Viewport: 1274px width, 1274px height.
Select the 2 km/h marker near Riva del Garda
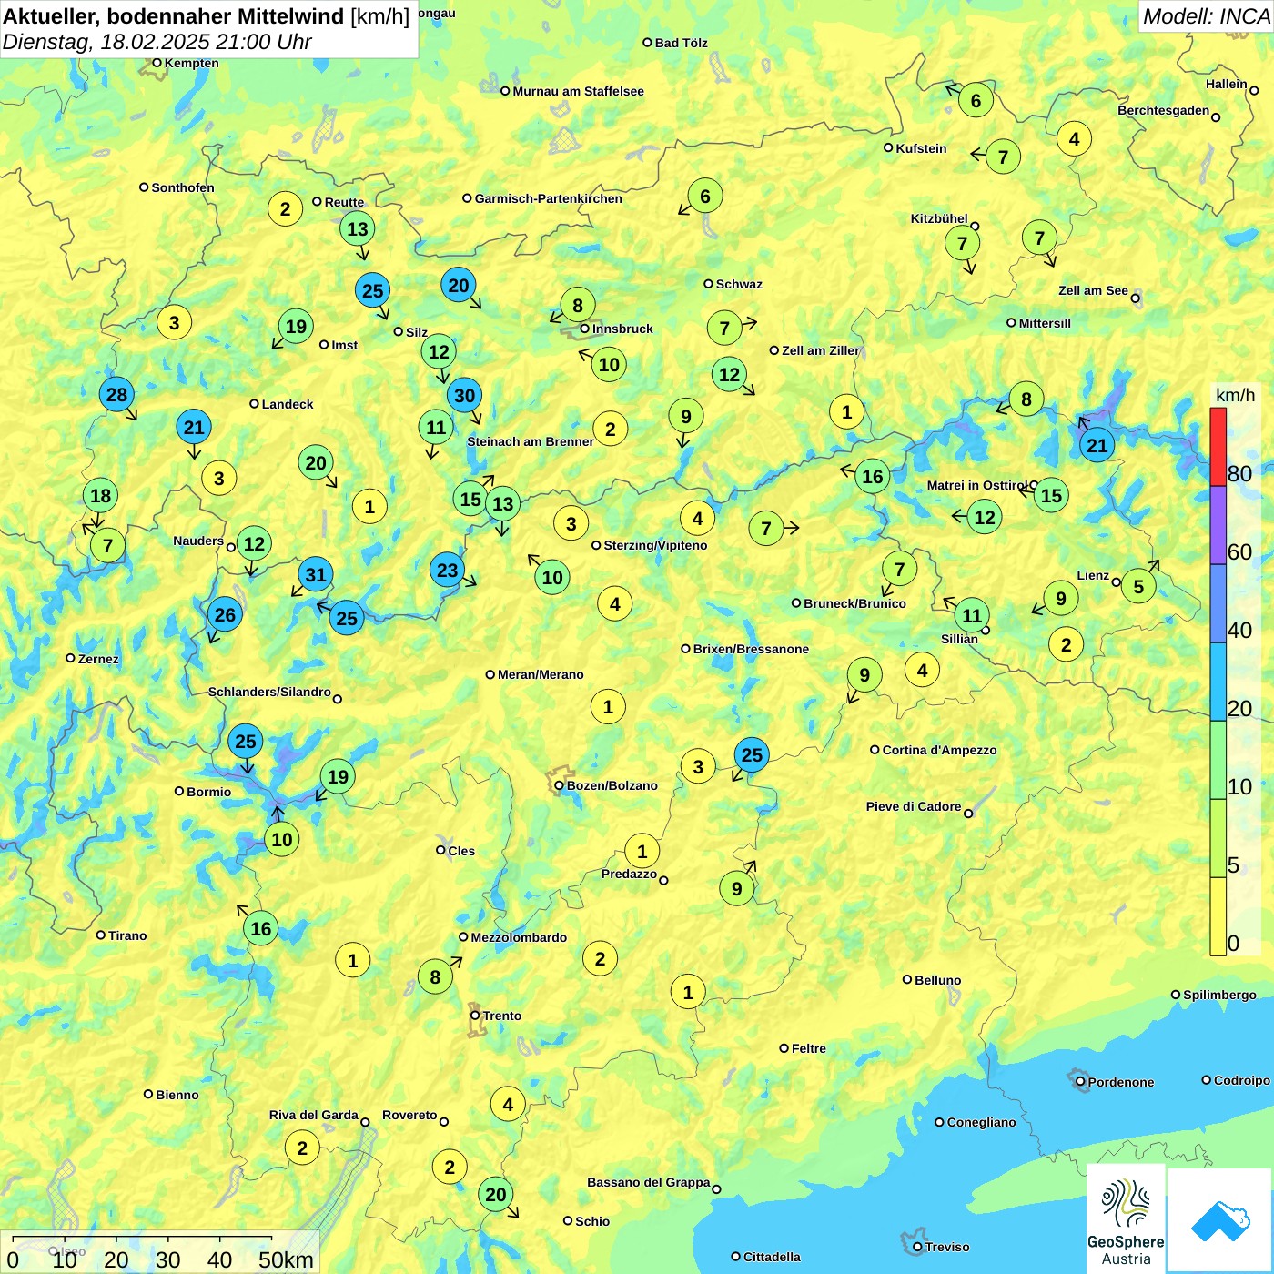302,1148
